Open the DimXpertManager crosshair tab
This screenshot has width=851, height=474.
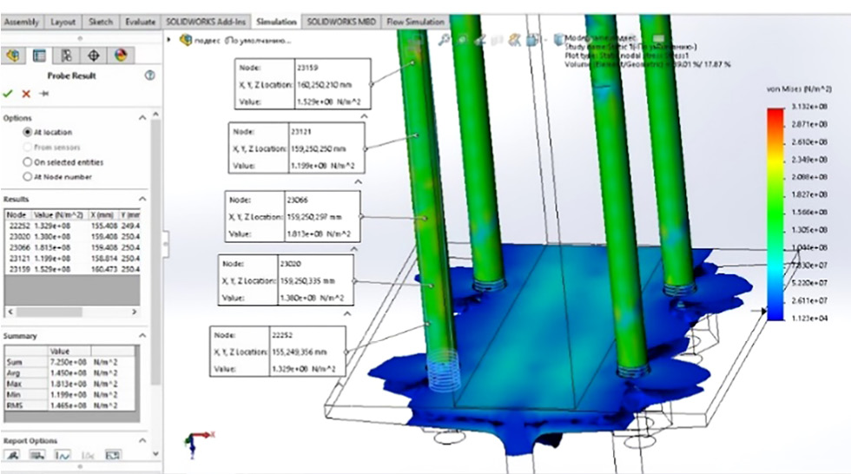93,55
